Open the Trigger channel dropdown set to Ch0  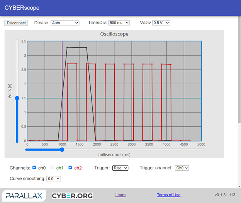182,168
